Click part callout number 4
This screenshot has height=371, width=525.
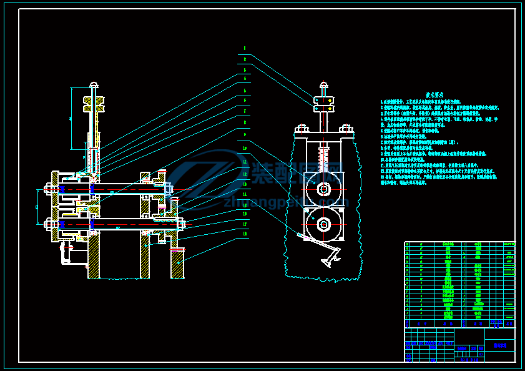245,79
